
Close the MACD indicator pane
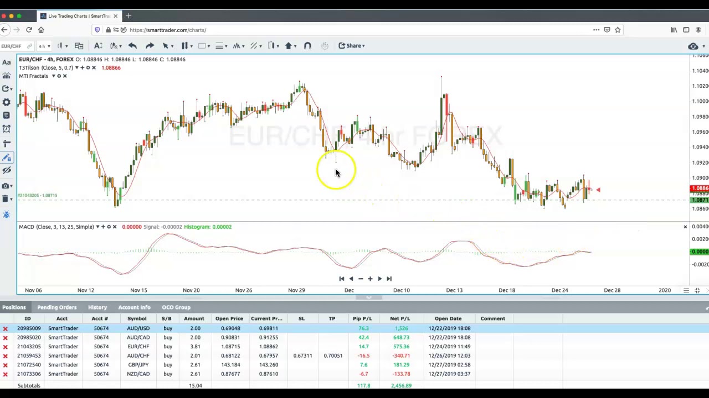click(x=685, y=227)
